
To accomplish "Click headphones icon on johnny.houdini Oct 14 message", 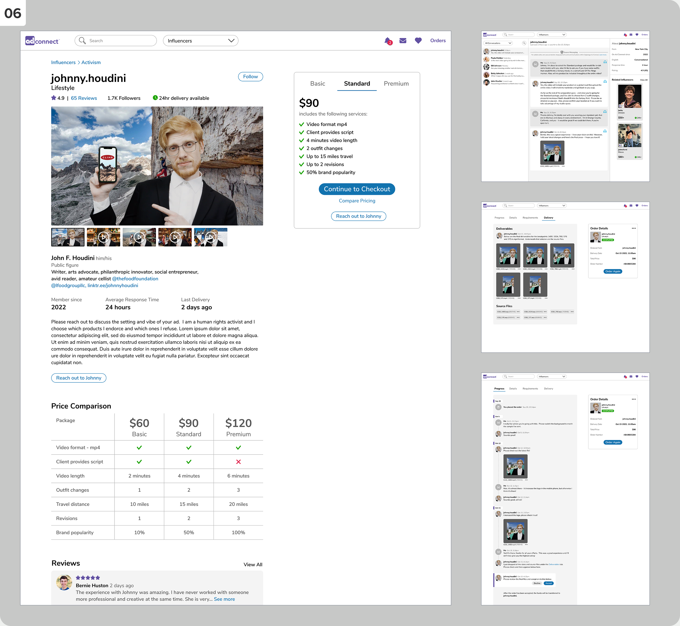I will point(605,131).
